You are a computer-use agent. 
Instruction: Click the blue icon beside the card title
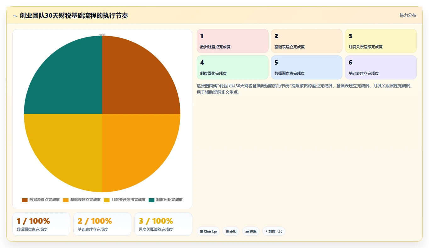15,16
